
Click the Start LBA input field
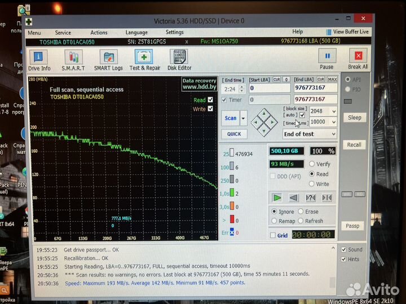270,88
